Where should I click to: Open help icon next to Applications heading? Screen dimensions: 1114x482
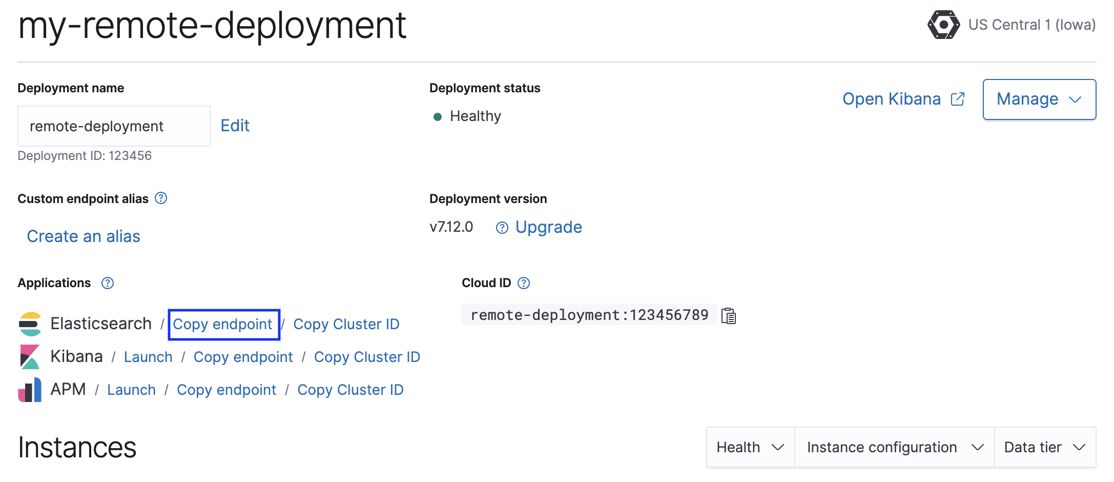[108, 283]
